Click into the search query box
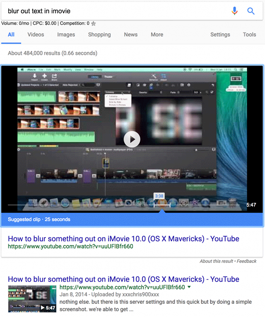This screenshot has width=265, height=317. pos(116,11)
